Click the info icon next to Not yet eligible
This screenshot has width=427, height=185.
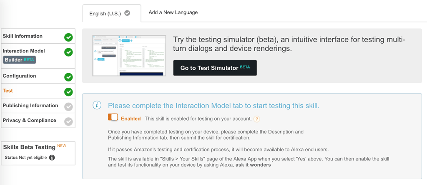coord(52,157)
